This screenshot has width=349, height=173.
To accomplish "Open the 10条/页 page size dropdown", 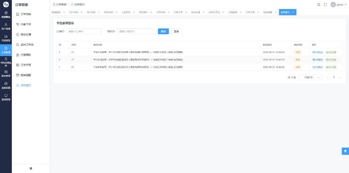I will pos(310,78).
